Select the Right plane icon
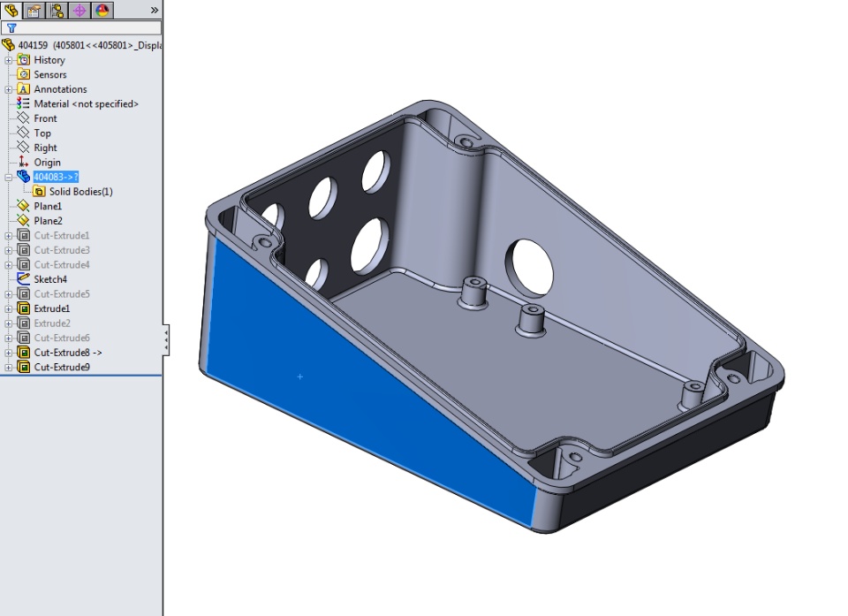Image resolution: width=848 pixels, height=616 pixels. 23,148
